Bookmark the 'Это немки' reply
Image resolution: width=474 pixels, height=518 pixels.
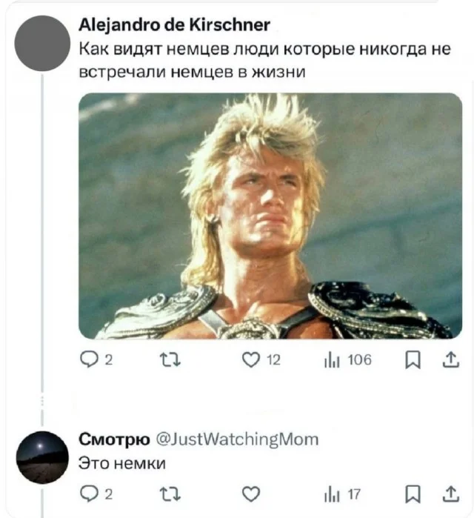(x=413, y=494)
